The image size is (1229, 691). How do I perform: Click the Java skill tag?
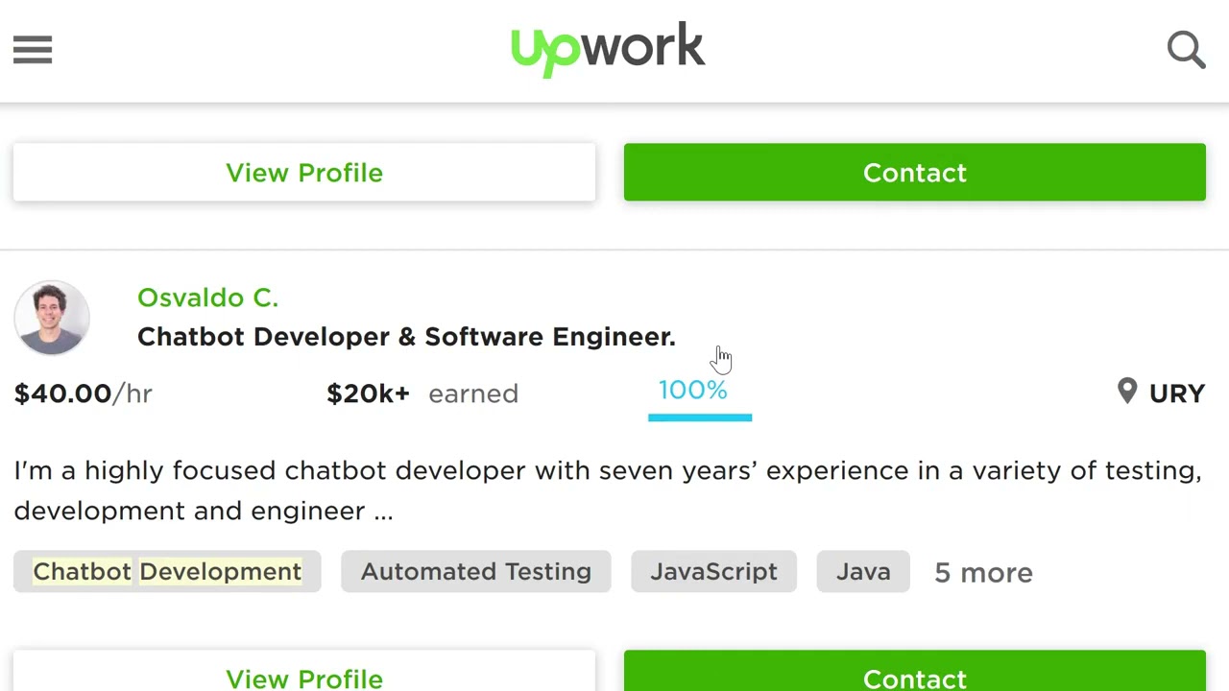[x=863, y=572]
